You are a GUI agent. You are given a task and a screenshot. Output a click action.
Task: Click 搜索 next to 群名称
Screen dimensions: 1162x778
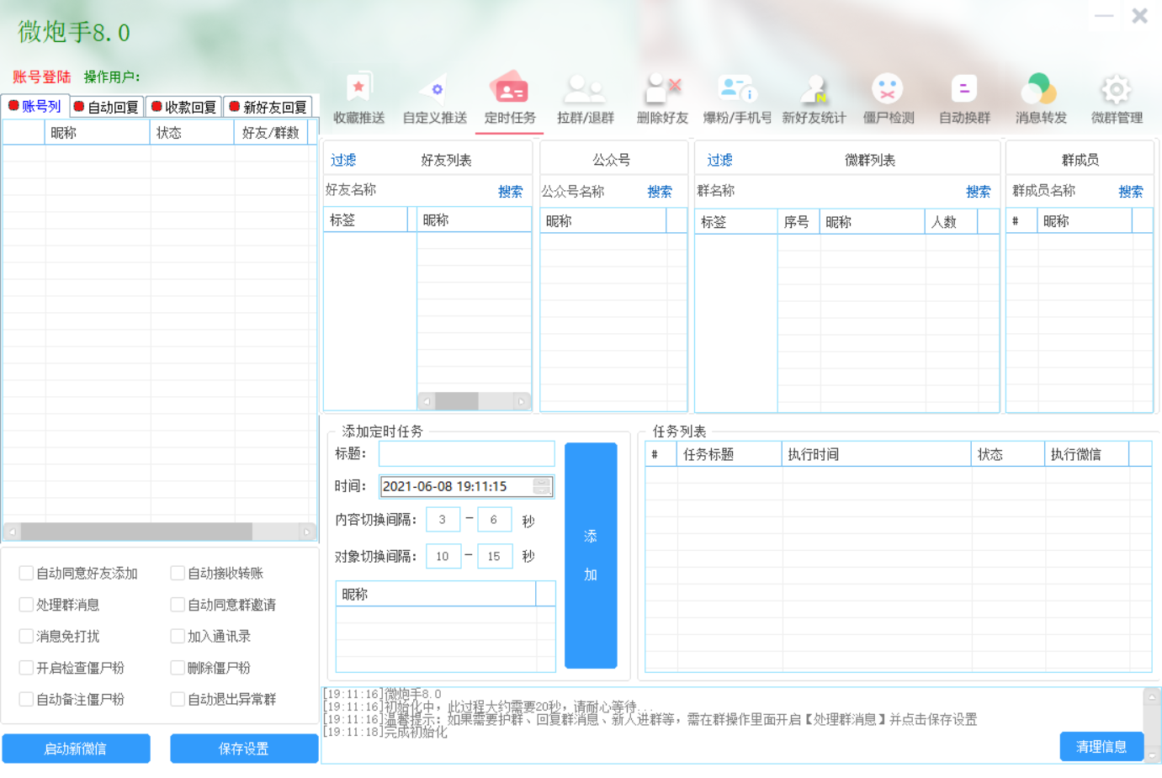[x=978, y=192]
